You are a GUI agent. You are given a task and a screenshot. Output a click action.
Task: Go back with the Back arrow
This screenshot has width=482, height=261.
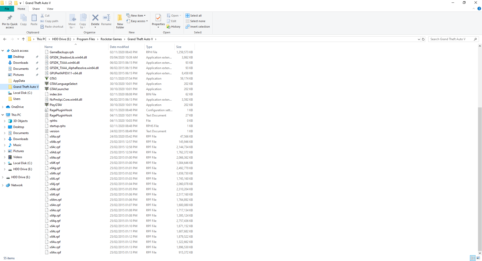point(5,39)
